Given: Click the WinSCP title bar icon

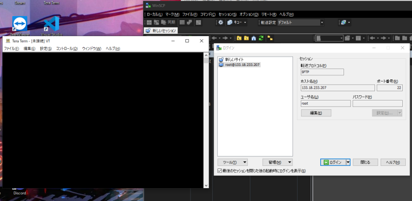Looking at the screenshot, I should pyautogui.click(x=148, y=6).
